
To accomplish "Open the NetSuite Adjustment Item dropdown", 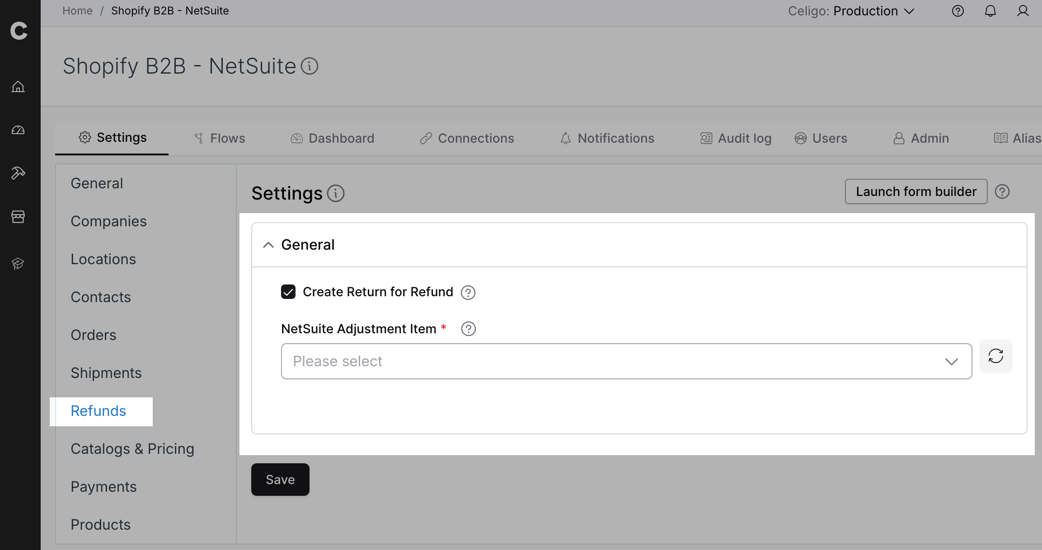I will click(626, 361).
